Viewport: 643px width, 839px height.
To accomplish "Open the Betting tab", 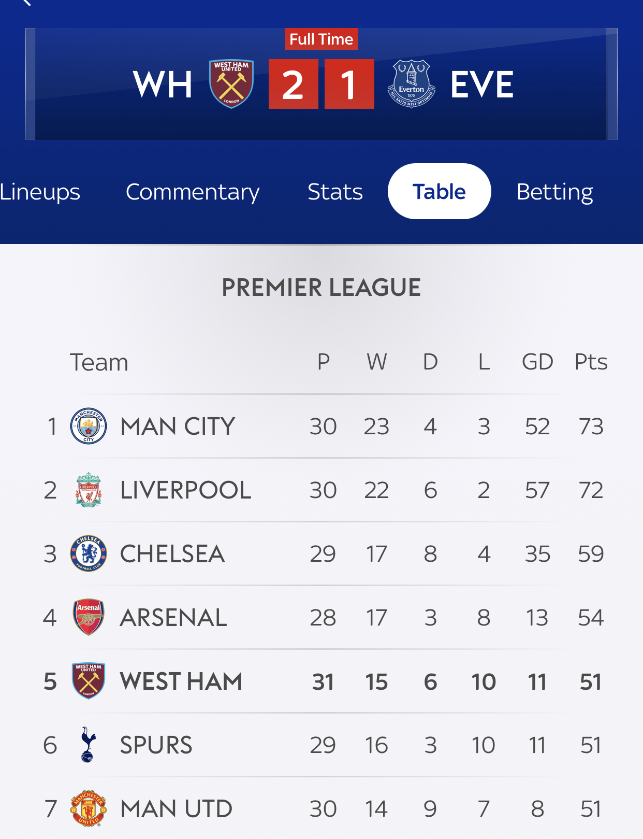I will tap(554, 192).
